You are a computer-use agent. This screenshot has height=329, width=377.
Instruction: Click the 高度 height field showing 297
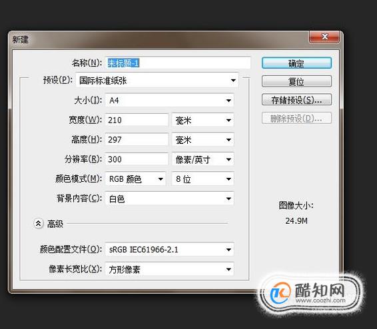click(137, 140)
